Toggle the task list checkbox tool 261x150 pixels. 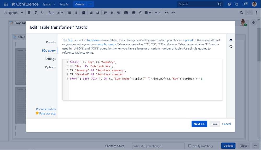click(x=84, y=13)
